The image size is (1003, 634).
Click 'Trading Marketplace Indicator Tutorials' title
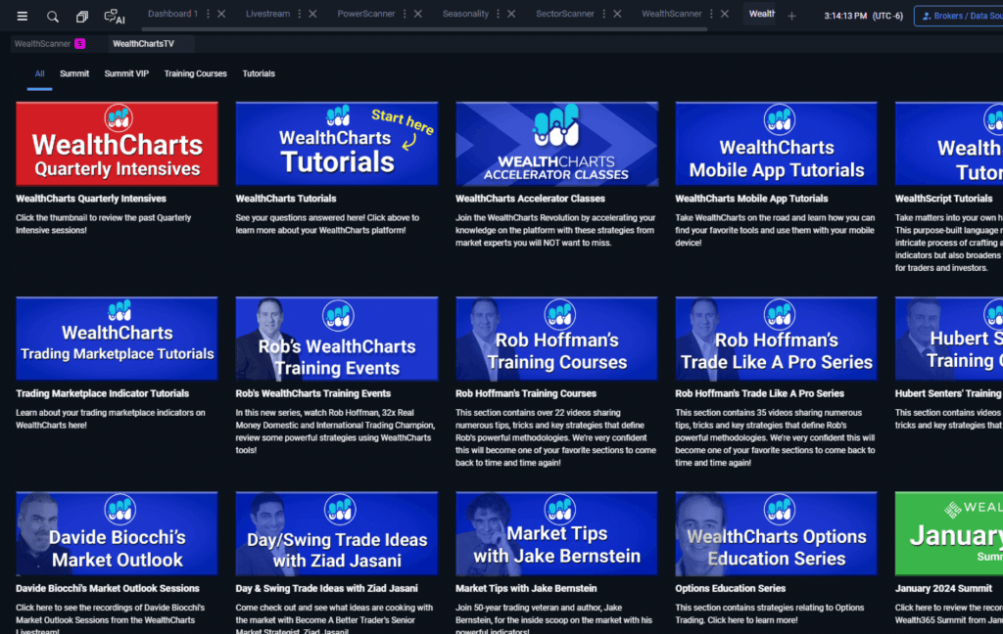click(102, 393)
